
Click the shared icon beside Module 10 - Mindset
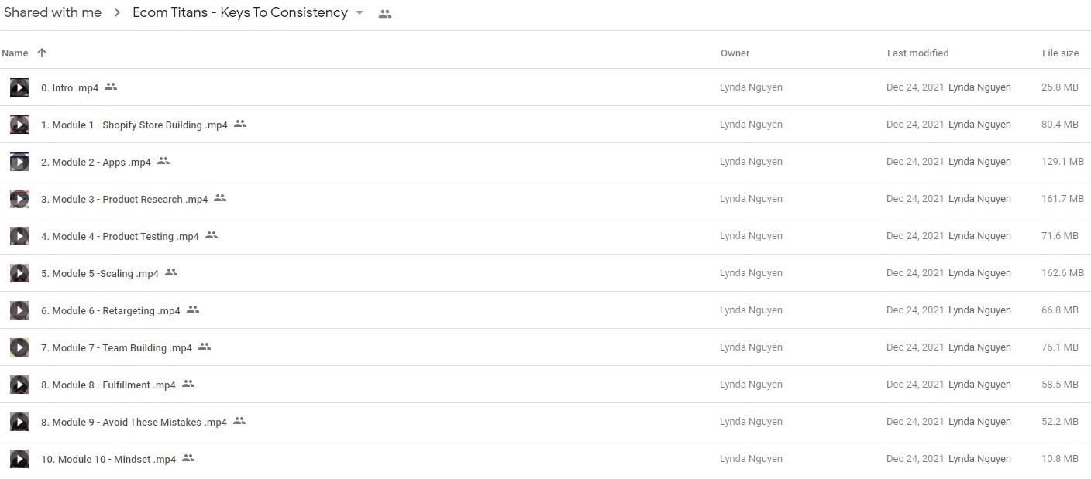[x=188, y=458]
